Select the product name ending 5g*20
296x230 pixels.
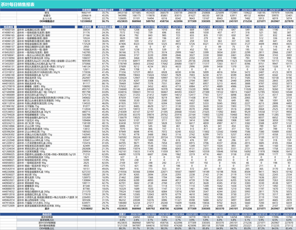tap(46, 154)
